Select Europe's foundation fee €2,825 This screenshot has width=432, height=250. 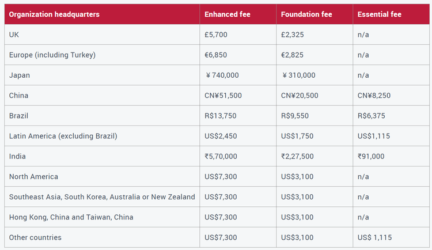click(294, 55)
